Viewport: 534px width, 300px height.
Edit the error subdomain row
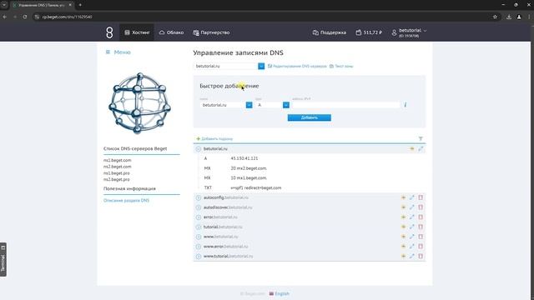click(x=411, y=217)
